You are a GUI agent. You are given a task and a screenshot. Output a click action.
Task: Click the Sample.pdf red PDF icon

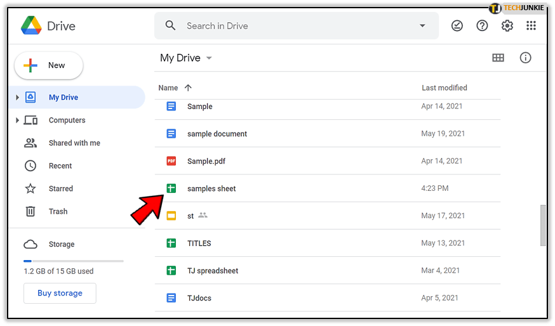point(171,161)
